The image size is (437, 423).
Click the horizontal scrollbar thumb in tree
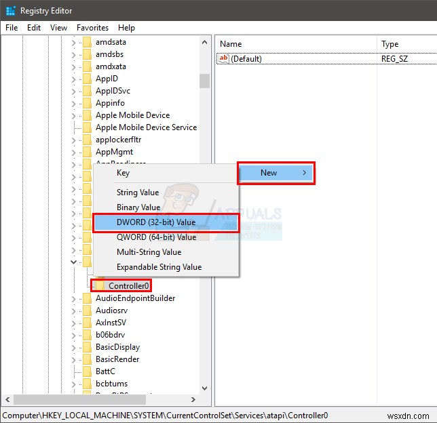pyautogui.click(x=79, y=399)
